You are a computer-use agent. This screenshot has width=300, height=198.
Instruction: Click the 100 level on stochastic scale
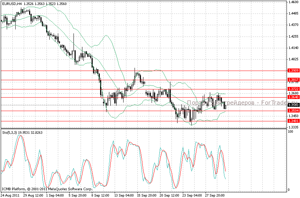[290, 132]
